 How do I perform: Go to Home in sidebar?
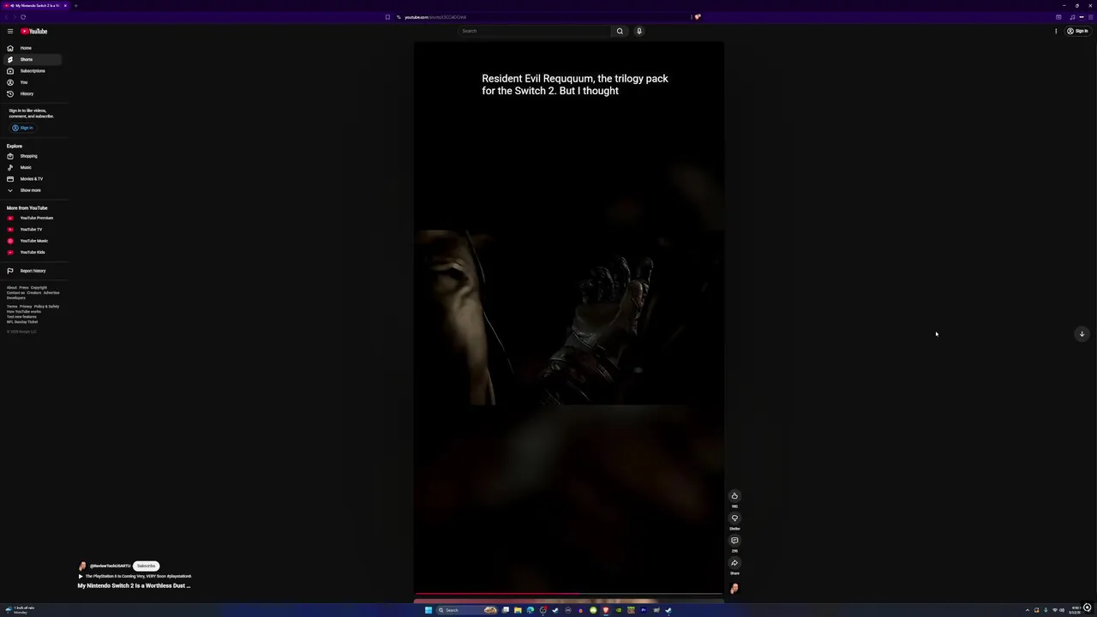[x=33, y=48]
